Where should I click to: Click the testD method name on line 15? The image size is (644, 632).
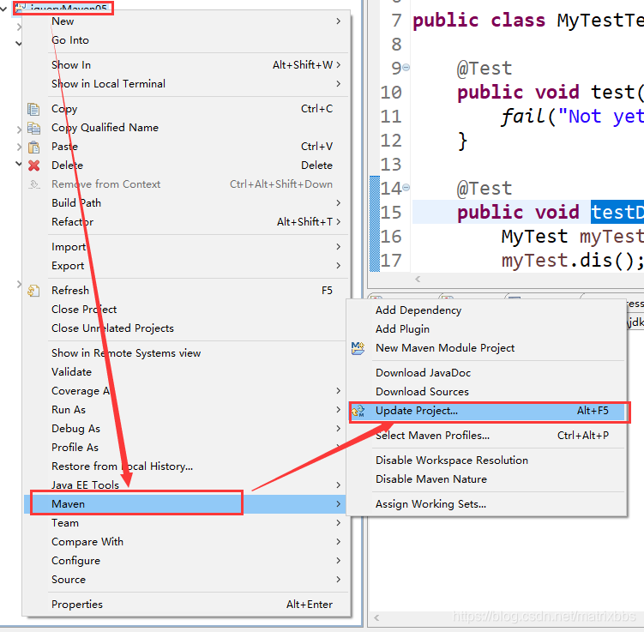coord(617,213)
